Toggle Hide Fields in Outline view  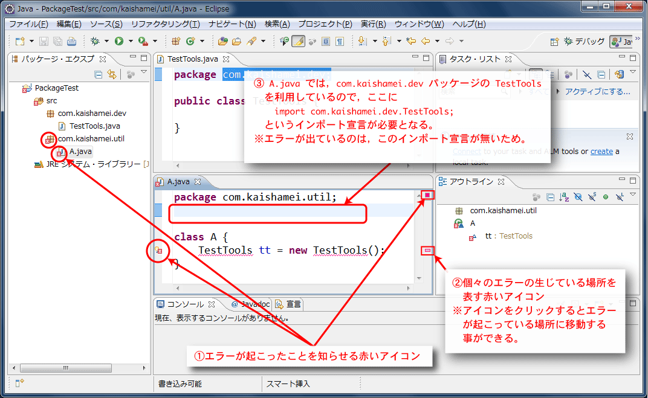tap(578, 197)
